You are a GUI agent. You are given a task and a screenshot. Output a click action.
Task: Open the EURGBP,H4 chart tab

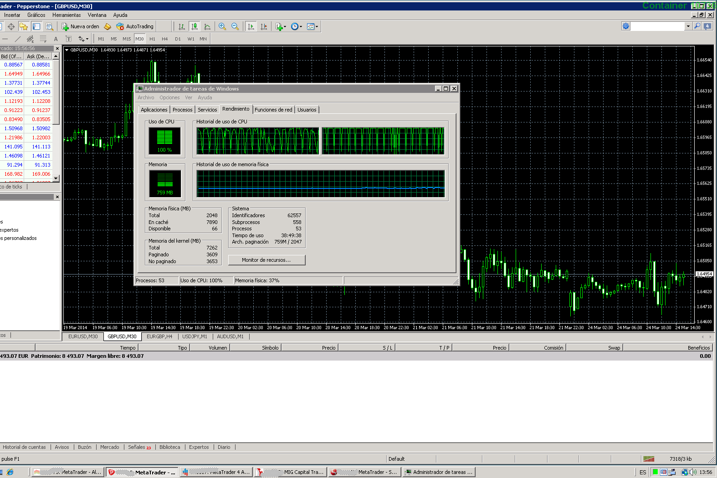point(159,336)
